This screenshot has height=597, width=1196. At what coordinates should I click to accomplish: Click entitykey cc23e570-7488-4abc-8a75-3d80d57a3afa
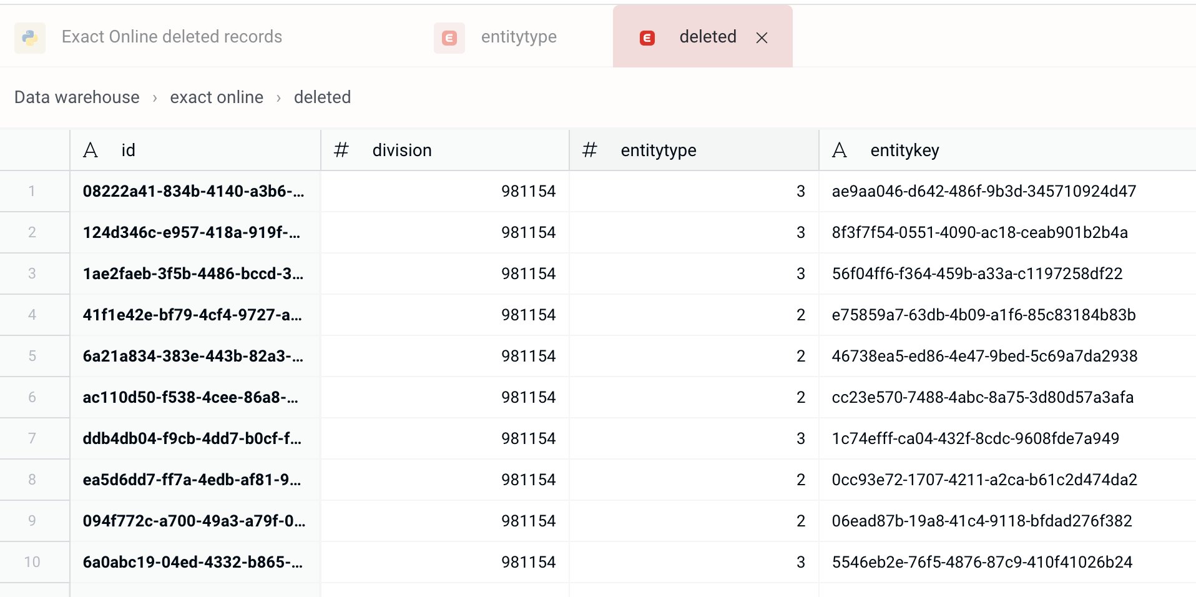[983, 397]
